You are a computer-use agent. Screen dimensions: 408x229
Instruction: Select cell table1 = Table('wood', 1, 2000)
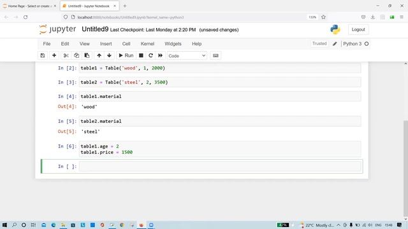pos(220,68)
